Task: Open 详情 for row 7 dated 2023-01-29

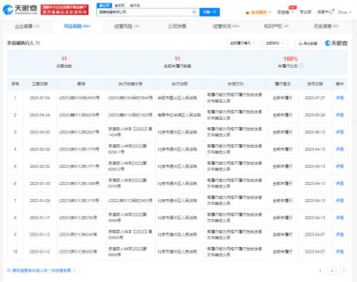Action: [340, 201]
